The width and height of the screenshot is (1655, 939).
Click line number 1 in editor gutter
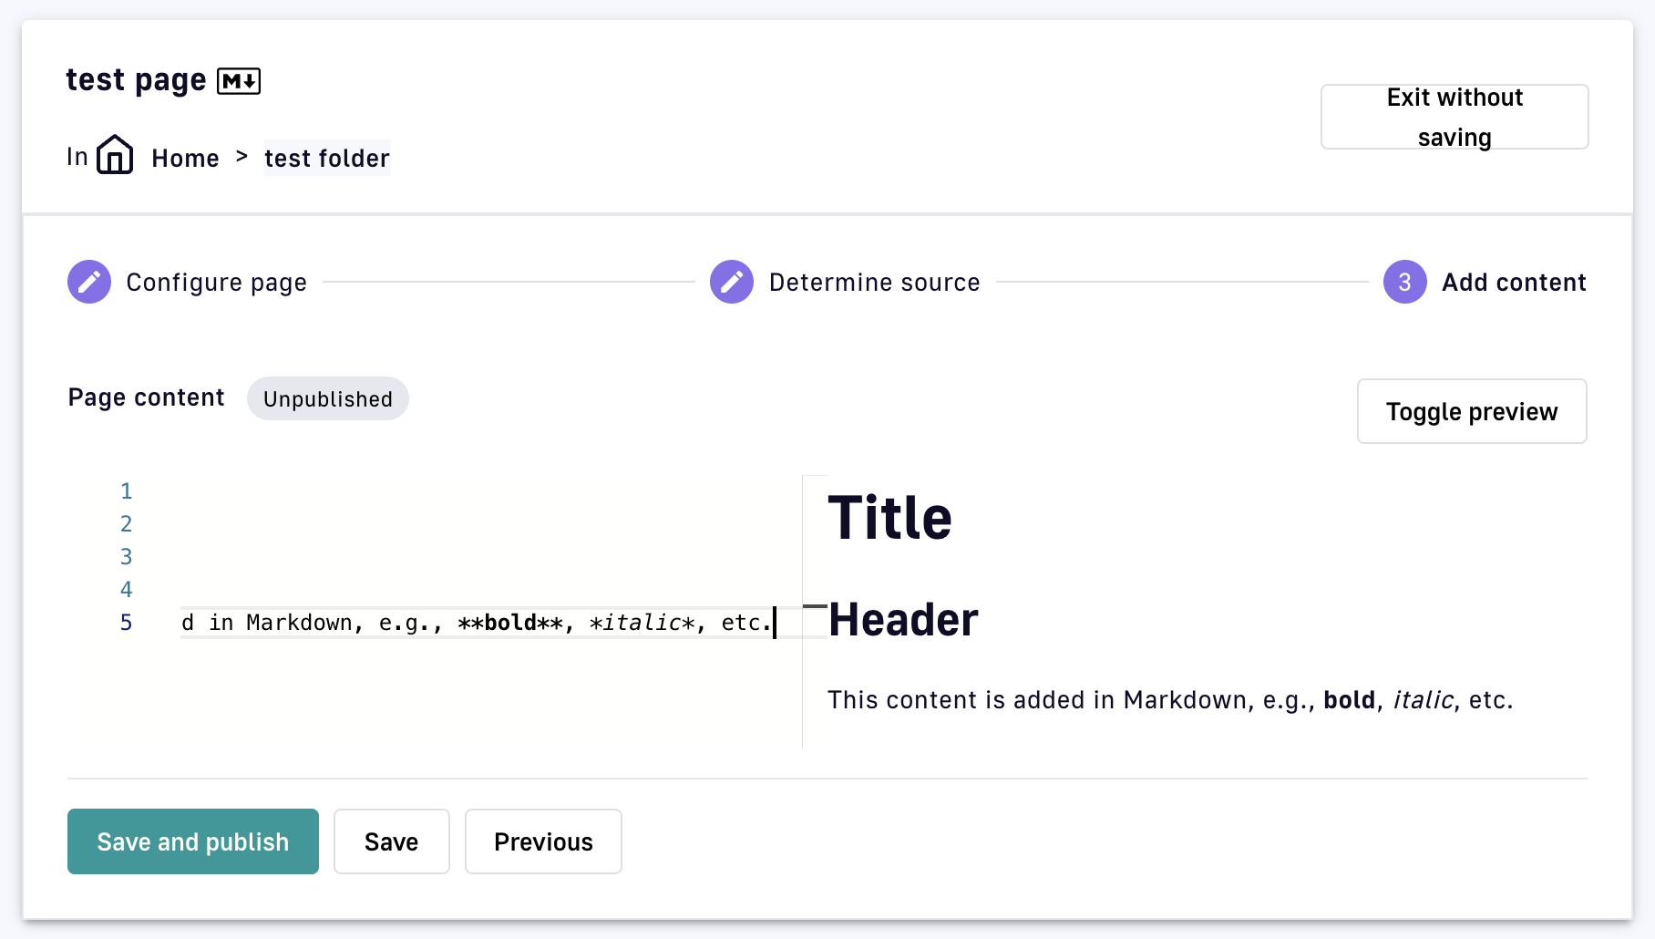click(126, 491)
